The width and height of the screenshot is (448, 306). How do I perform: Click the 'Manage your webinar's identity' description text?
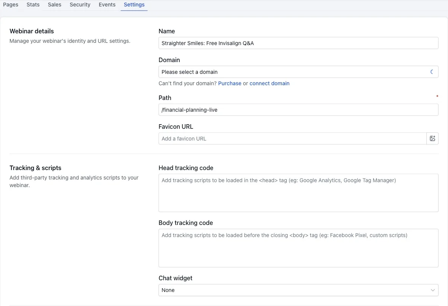pyautogui.click(x=70, y=41)
